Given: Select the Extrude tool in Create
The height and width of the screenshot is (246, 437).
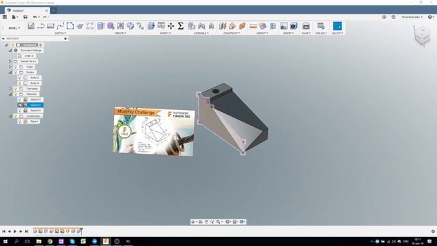Looking at the screenshot, I should coord(101,26).
